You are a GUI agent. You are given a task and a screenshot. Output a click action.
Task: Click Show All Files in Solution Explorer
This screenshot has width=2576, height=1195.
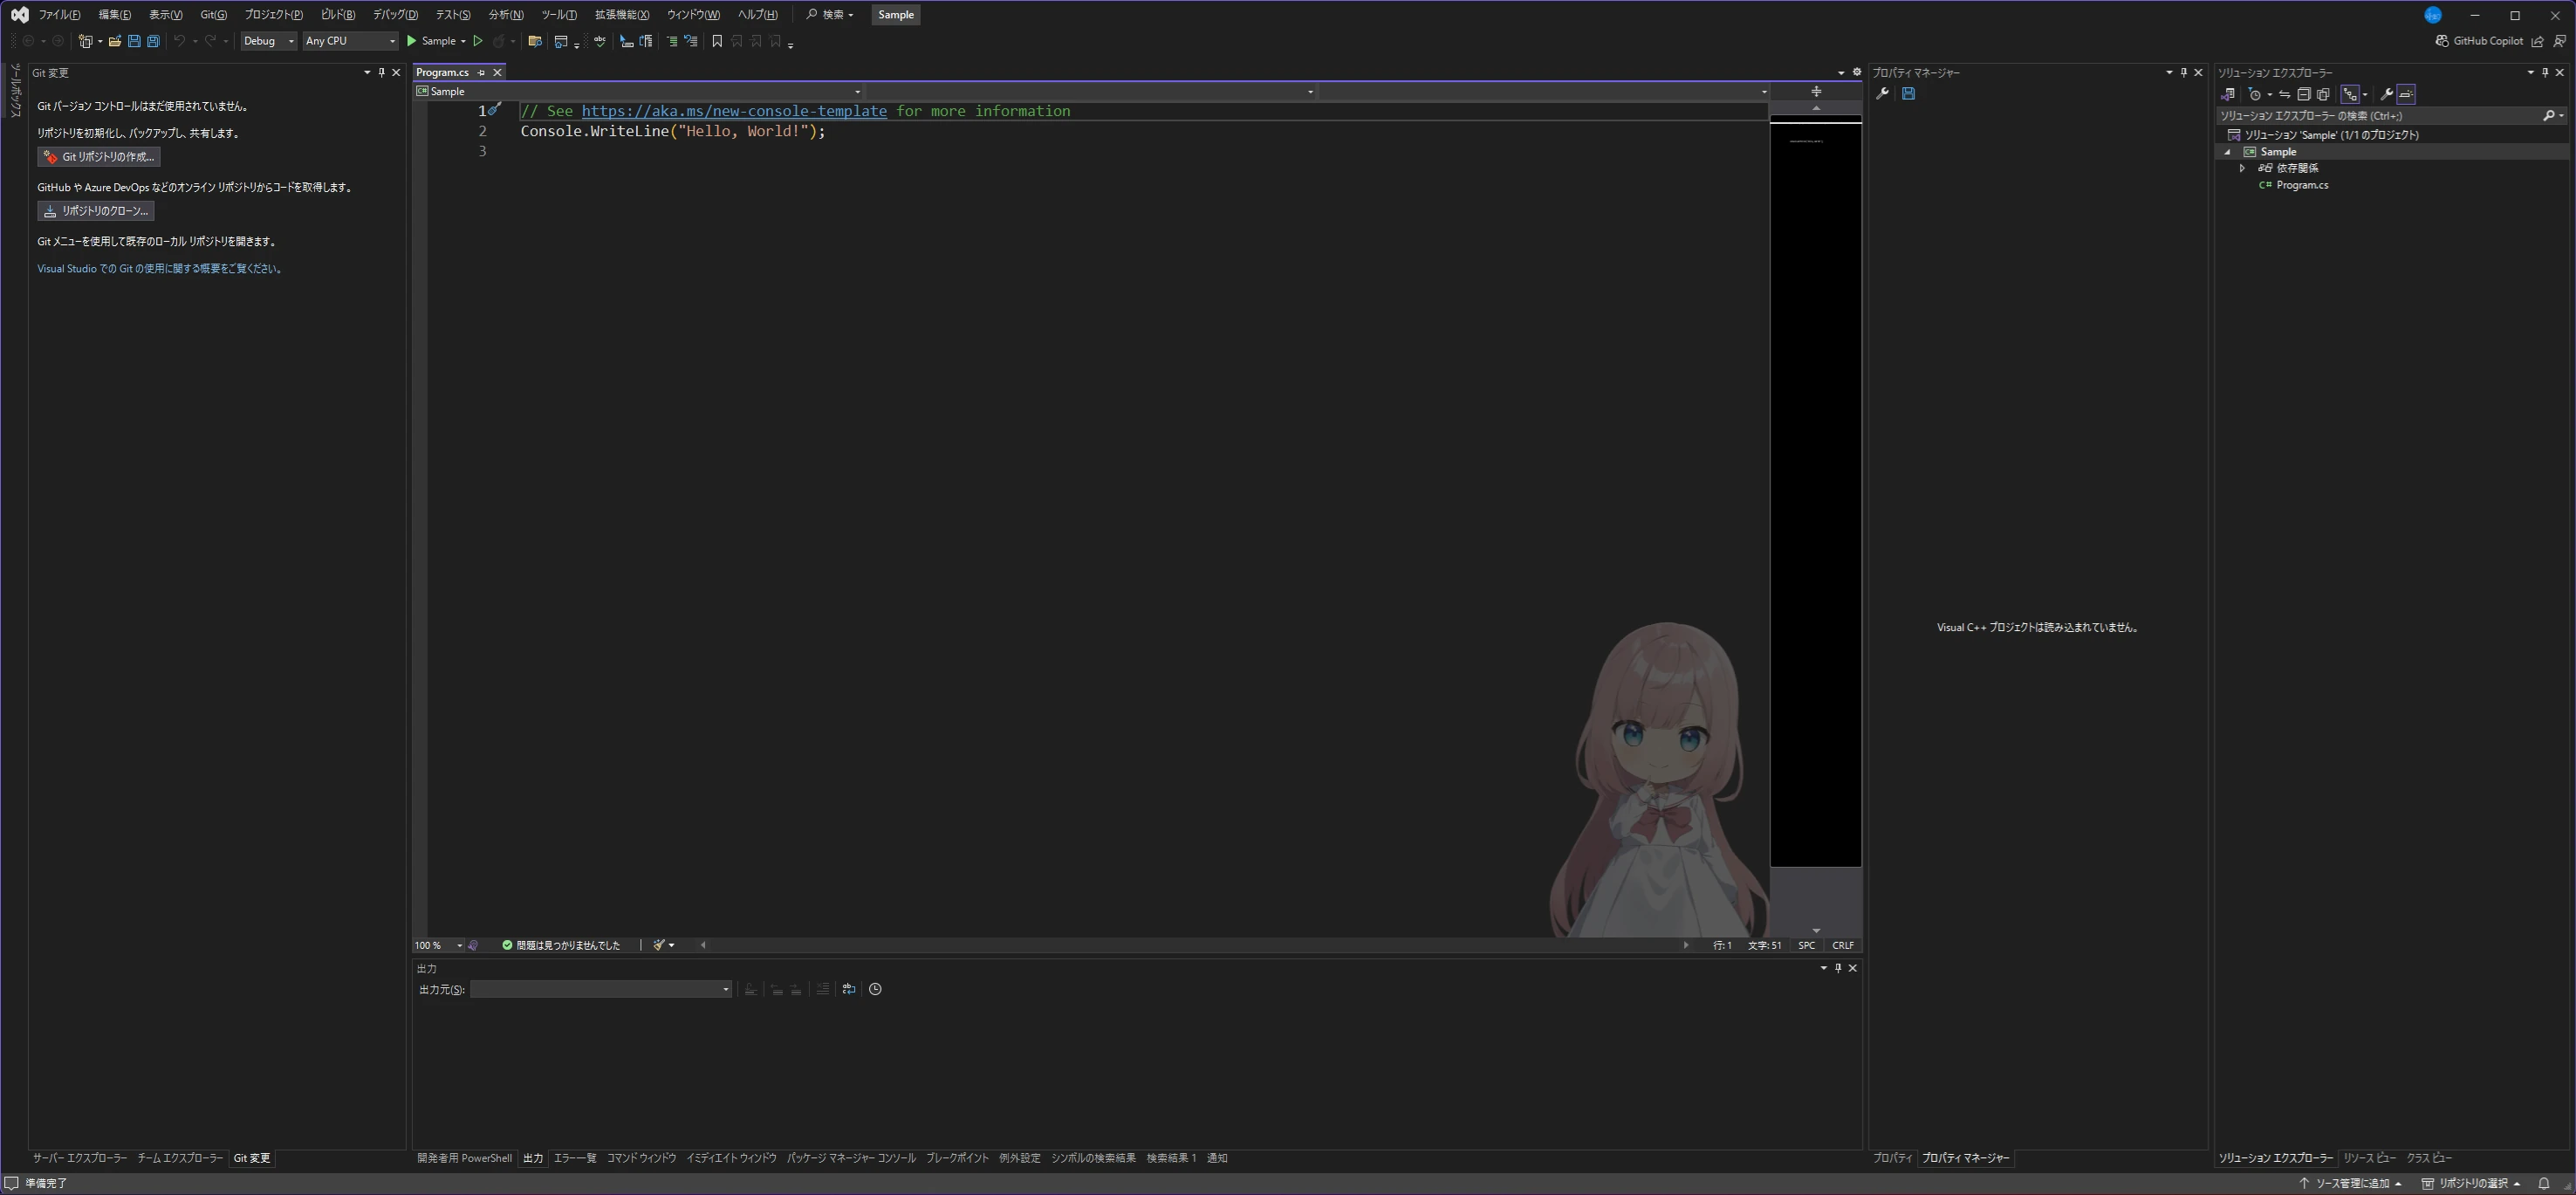coord(2323,94)
